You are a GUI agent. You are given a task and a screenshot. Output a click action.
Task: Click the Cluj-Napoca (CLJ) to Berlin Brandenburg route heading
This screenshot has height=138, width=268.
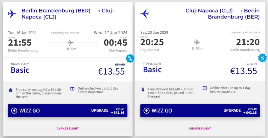(x=222, y=14)
